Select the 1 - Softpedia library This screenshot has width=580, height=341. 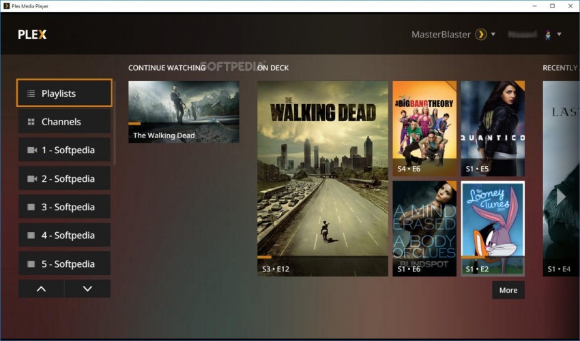[64, 150]
